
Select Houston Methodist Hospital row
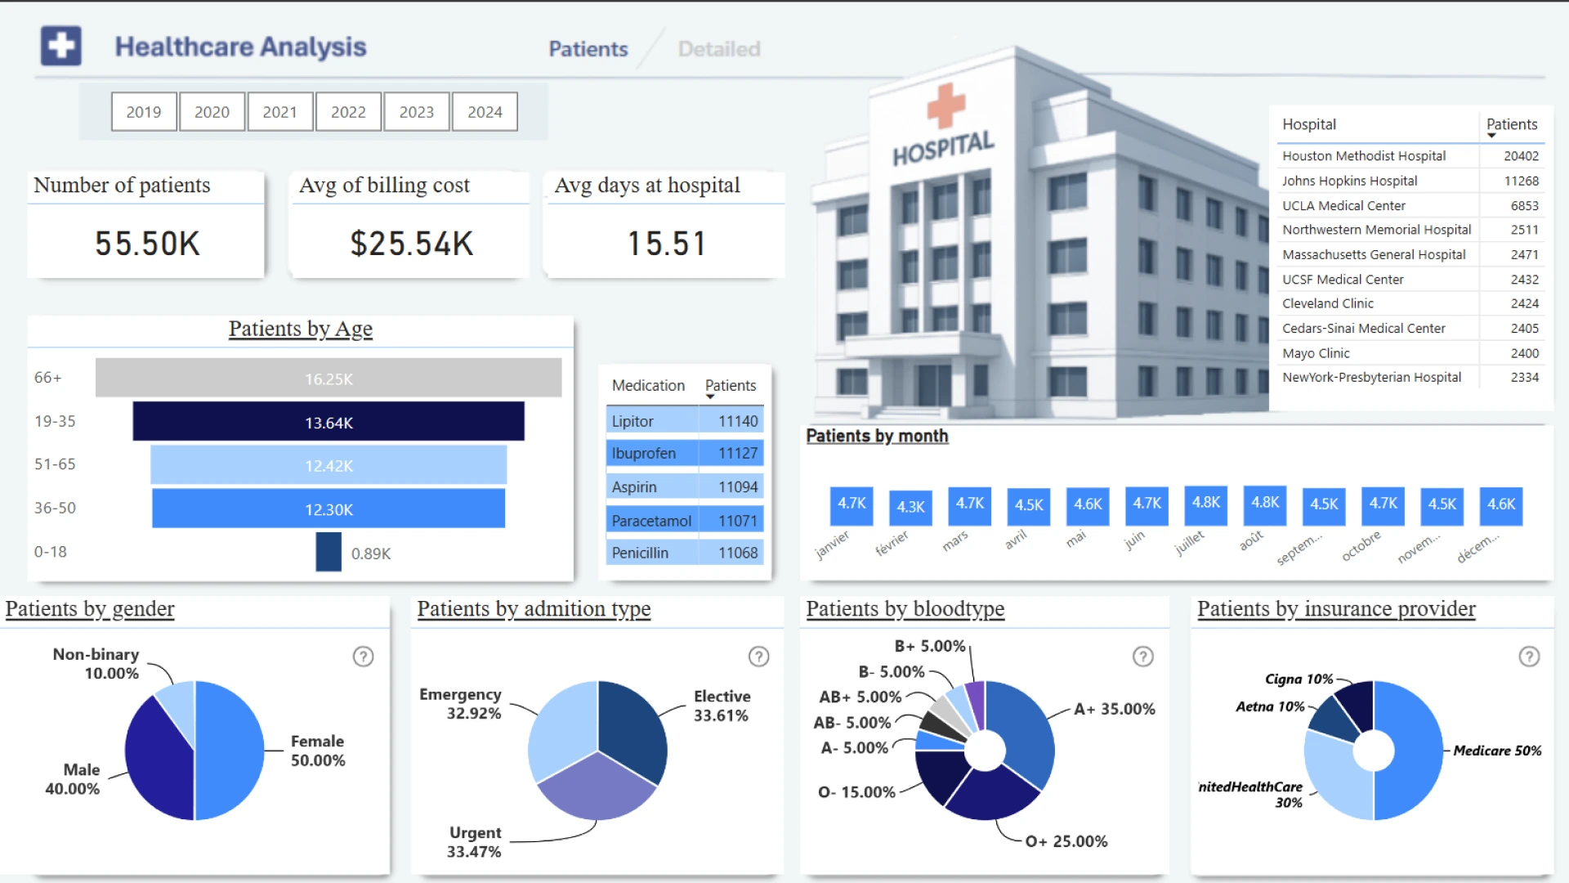point(1363,156)
